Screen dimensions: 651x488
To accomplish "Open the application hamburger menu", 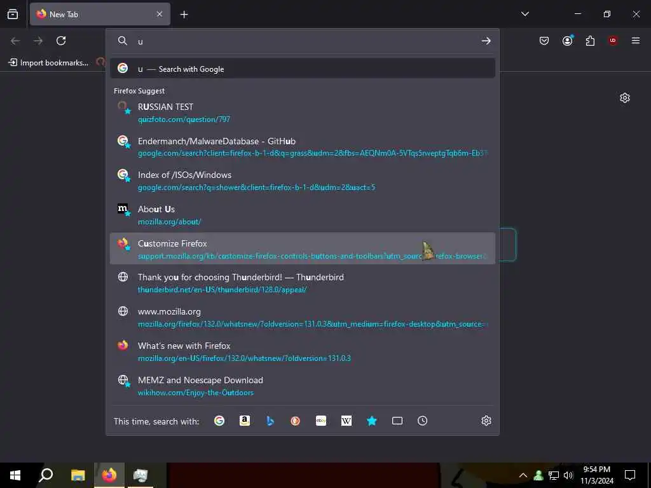I will point(636,41).
